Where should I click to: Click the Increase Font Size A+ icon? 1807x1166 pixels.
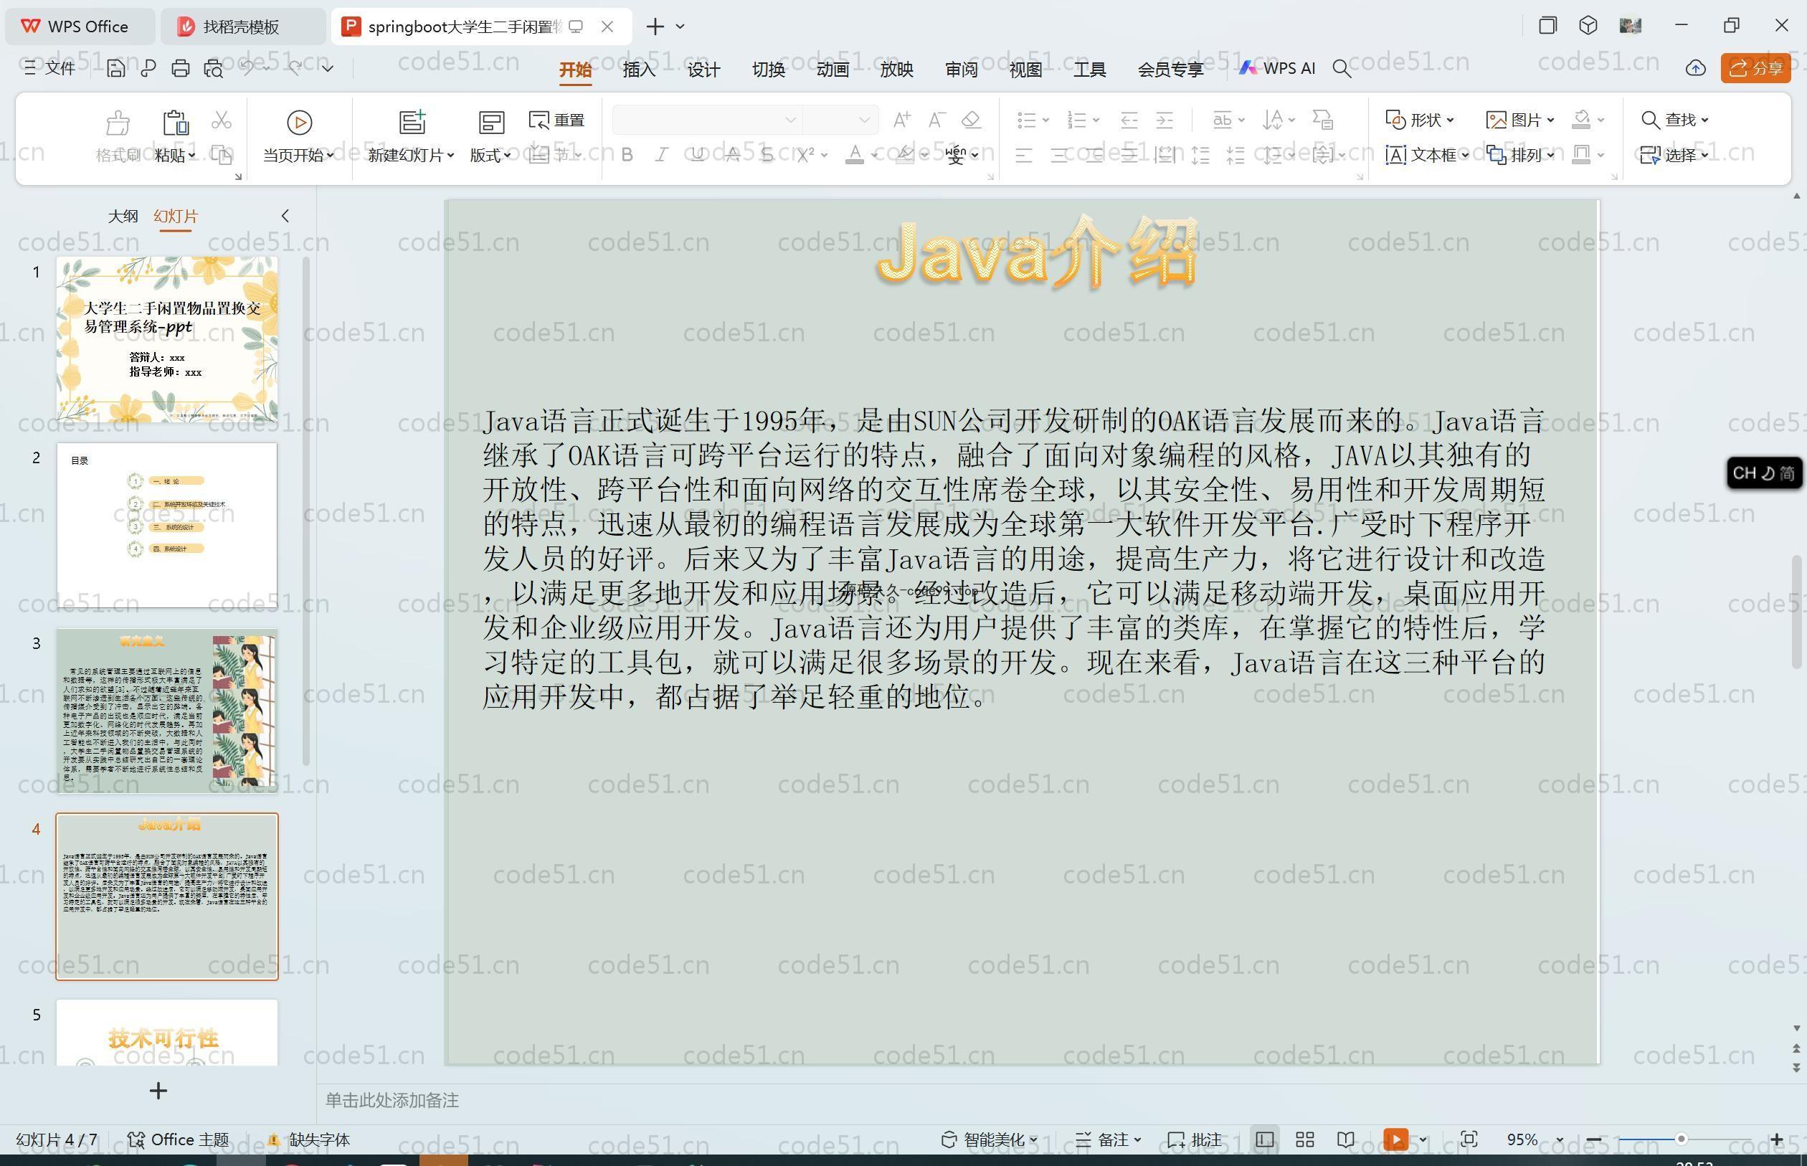click(x=901, y=120)
